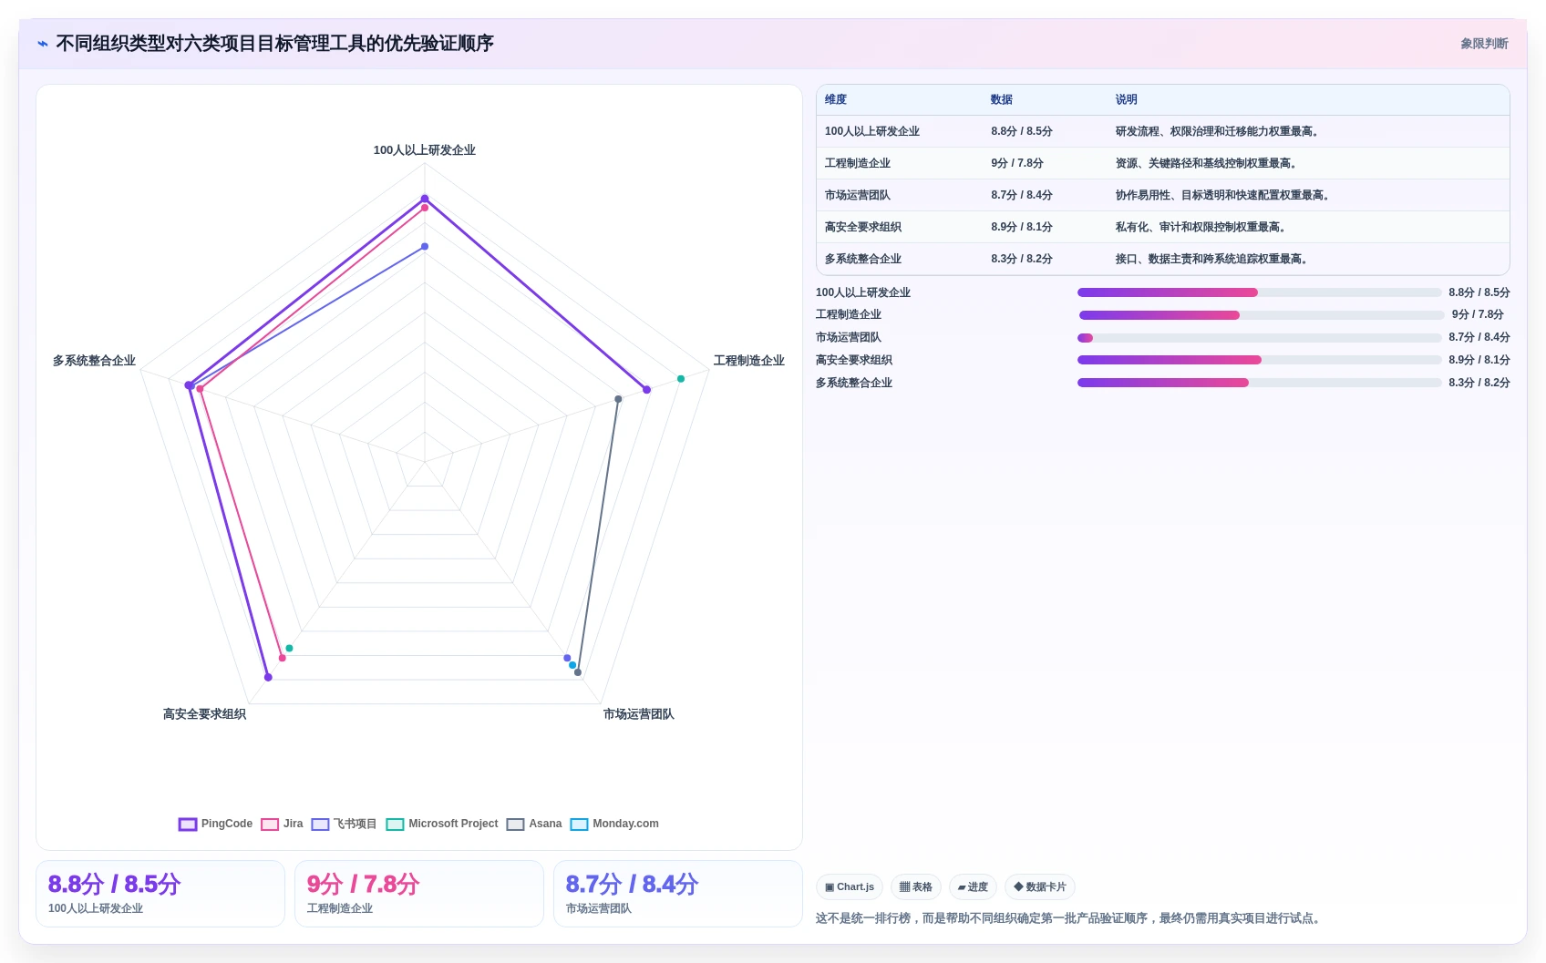Select the 维度 column header
This screenshot has width=1546, height=963.
[836, 99]
